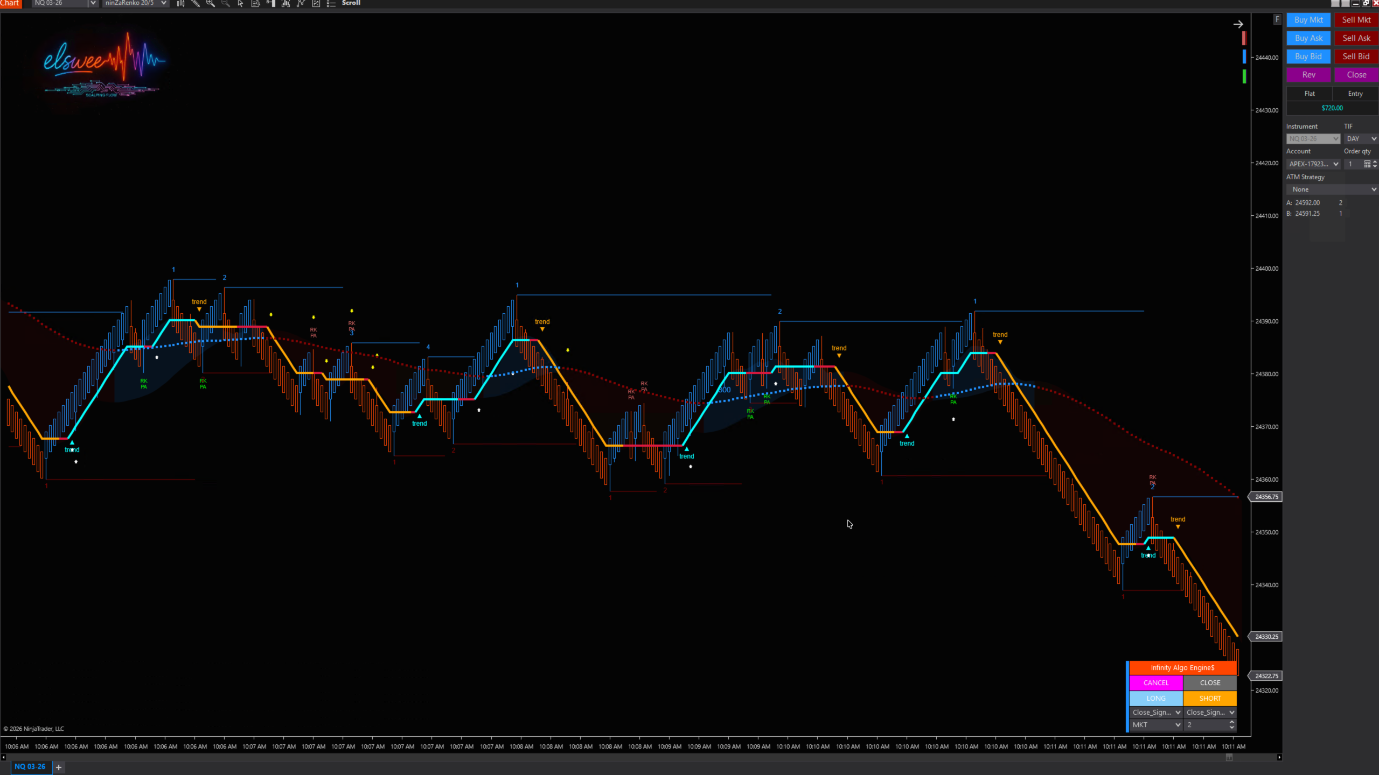The width and height of the screenshot is (1379, 775).
Task: Select the cursor pointer tool icon
Action: pyautogui.click(x=240, y=3)
